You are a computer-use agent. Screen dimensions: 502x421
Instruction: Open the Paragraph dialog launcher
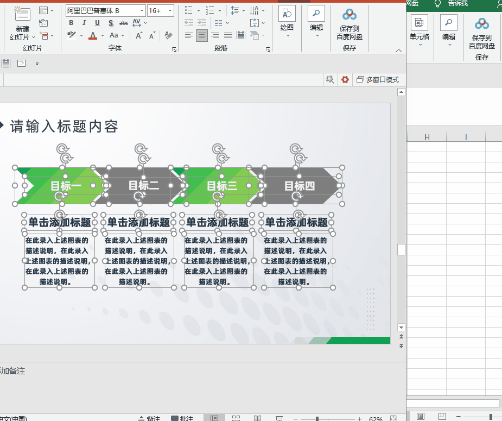[268, 49]
